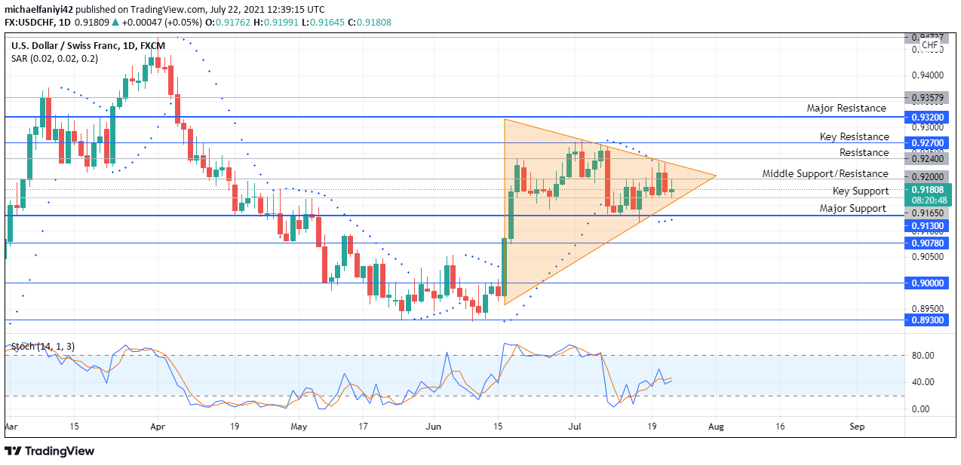961x465 pixels.
Task: Click the Stochastic 80.00 level label
Action: pyautogui.click(x=923, y=355)
